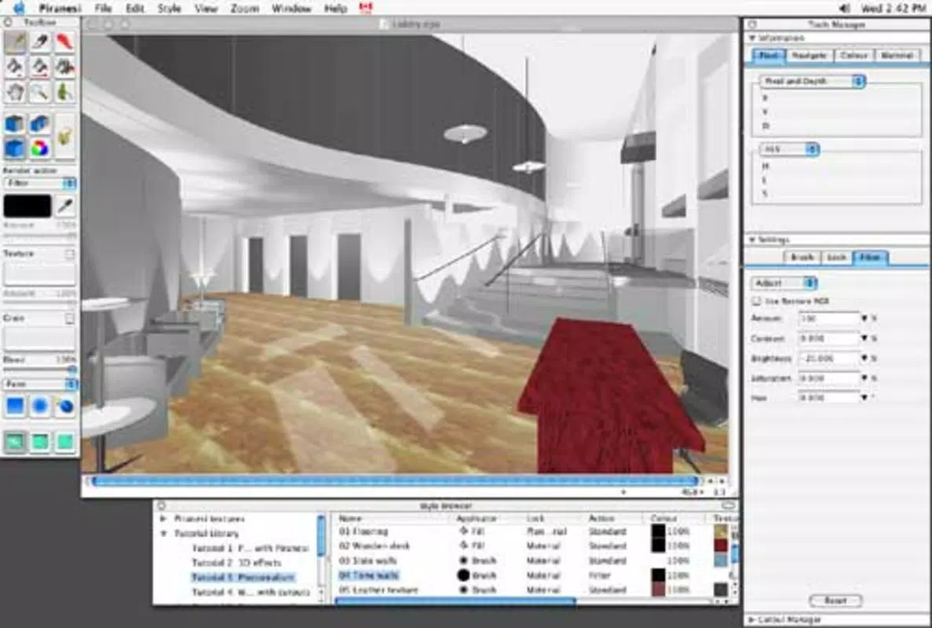Open the Style menu
The image size is (932, 628).
[x=170, y=9]
